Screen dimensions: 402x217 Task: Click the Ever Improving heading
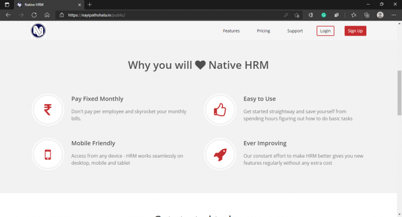pyautogui.click(x=265, y=143)
